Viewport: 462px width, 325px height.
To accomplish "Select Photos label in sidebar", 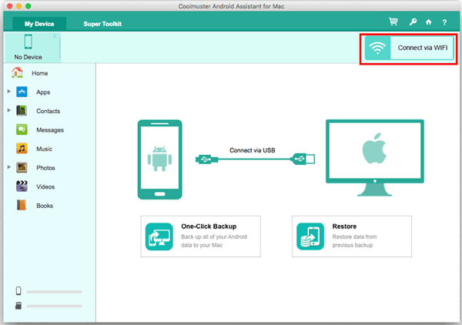I will (x=45, y=168).
